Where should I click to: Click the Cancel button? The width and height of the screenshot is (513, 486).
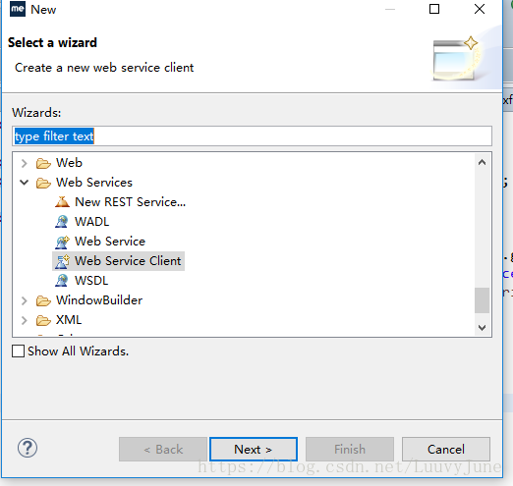tap(446, 449)
